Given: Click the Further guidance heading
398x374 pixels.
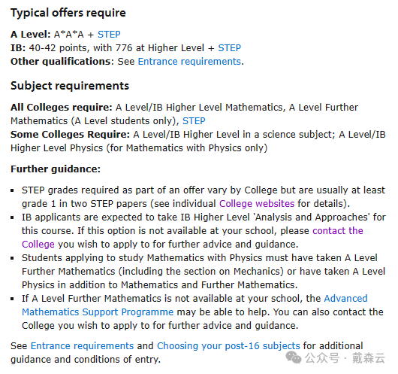Looking at the screenshot, I should coord(56,169).
